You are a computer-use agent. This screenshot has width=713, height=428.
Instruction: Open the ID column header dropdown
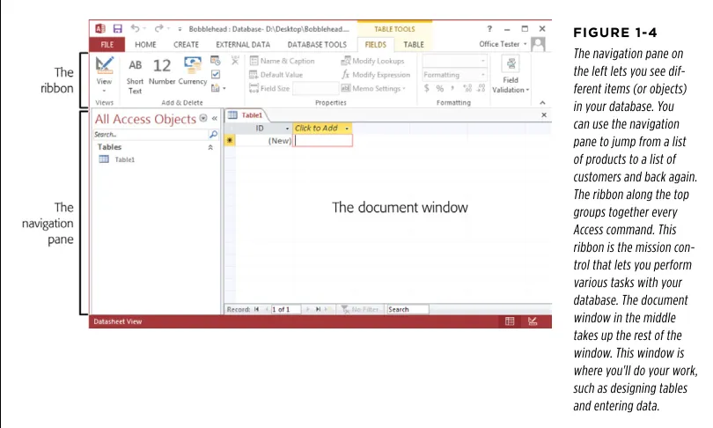click(287, 129)
